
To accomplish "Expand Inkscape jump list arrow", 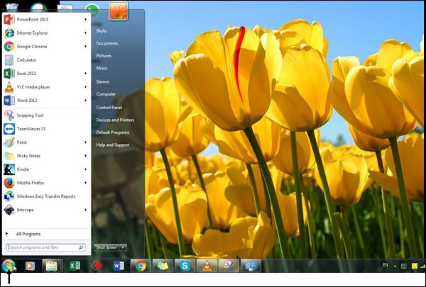I will click(x=86, y=210).
